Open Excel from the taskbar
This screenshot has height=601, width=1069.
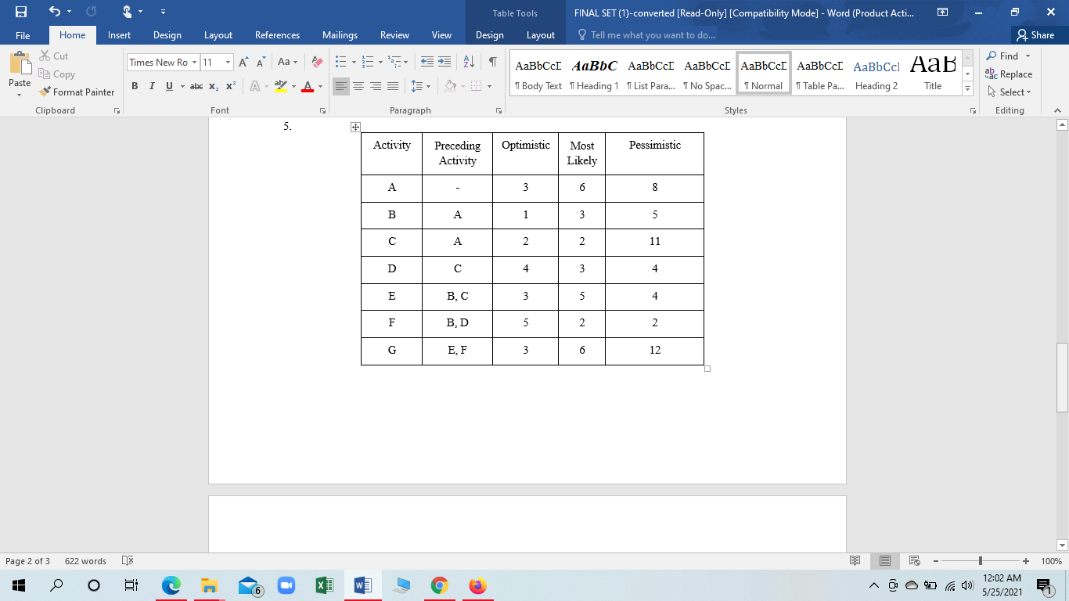324,585
